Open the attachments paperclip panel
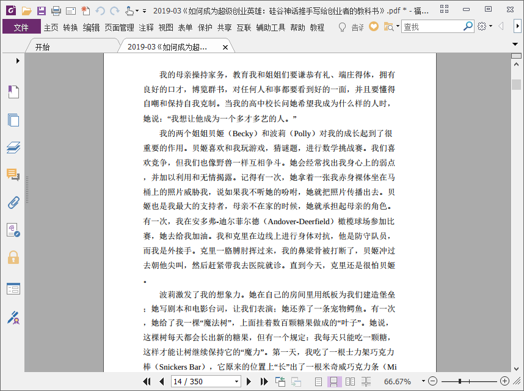524x391 pixels. tap(13, 202)
